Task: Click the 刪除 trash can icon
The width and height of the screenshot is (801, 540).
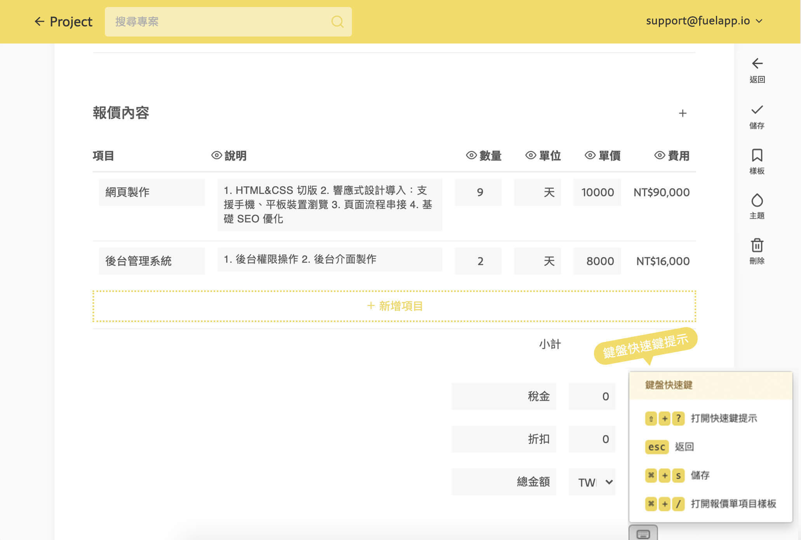Action: click(x=757, y=246)
